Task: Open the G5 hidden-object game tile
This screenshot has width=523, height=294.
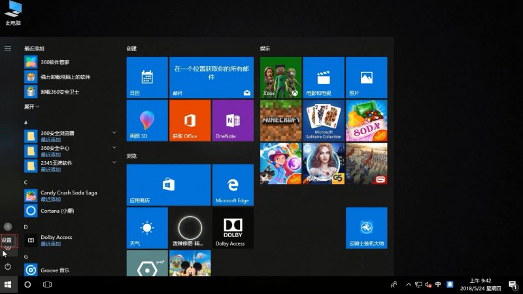Action: point(324,164)
